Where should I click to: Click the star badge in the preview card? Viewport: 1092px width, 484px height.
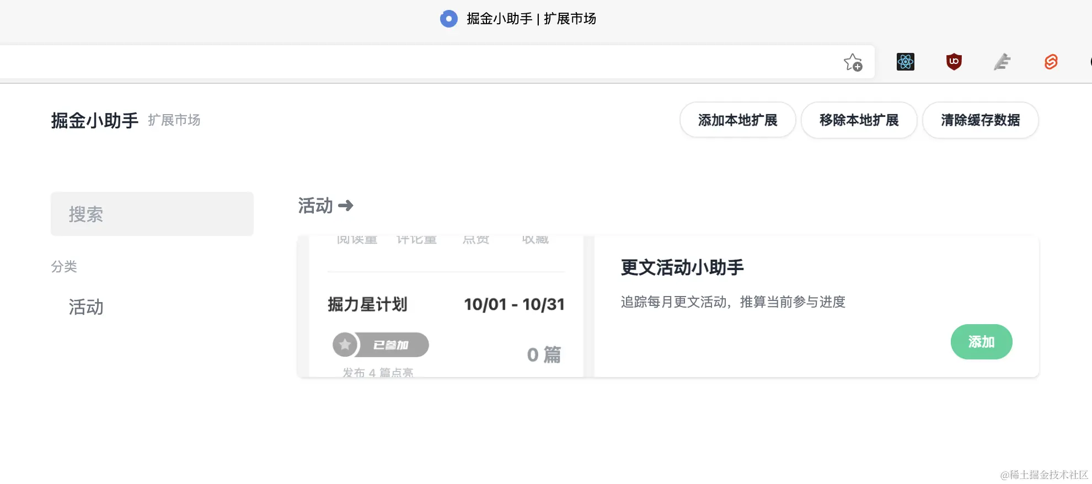click(345, 345)
